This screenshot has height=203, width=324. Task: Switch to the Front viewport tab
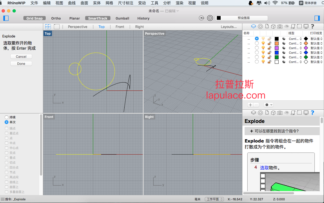click(x=120, y=27)
